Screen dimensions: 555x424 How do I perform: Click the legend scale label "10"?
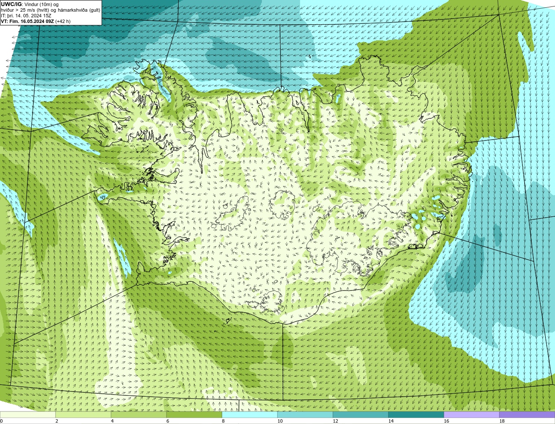280,421
